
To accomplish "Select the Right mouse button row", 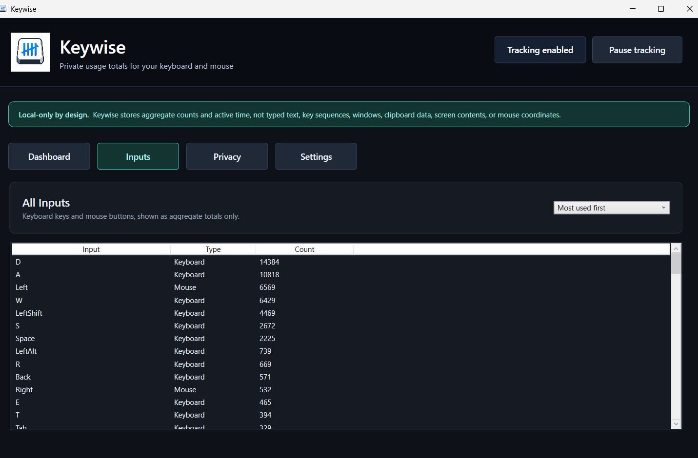I will 341,390.
